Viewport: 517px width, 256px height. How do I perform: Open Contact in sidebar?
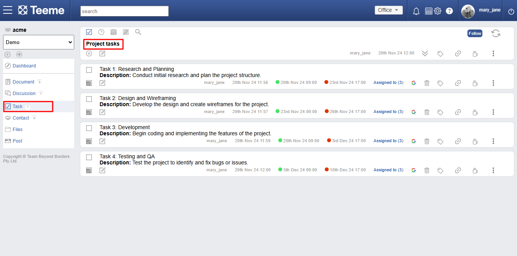point(20,118)
